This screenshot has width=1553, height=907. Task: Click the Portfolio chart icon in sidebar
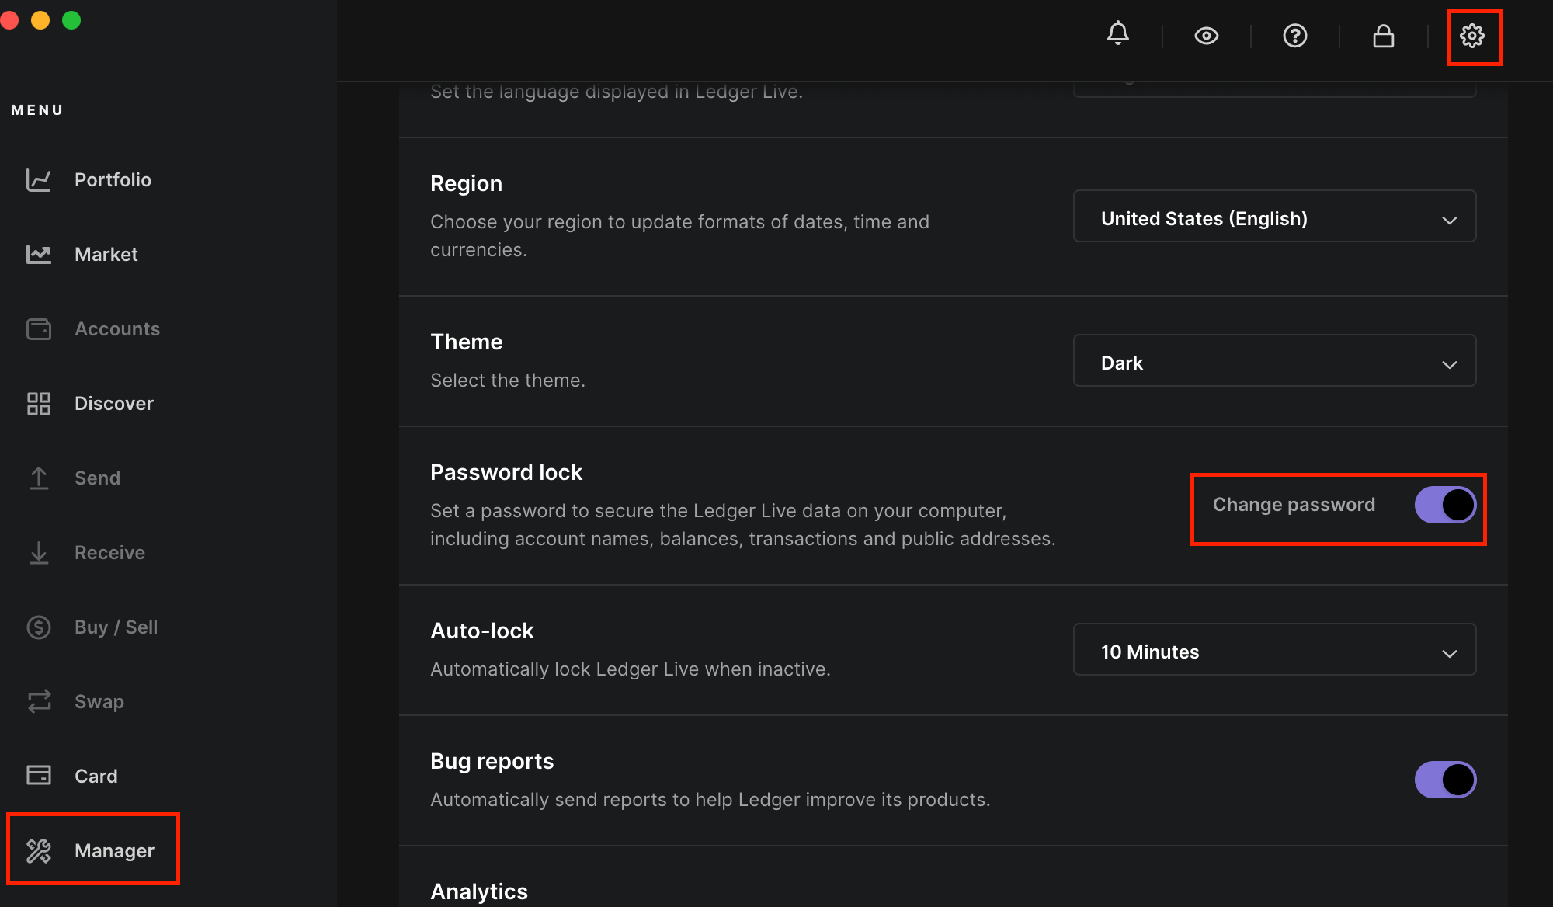click(38, 180)
